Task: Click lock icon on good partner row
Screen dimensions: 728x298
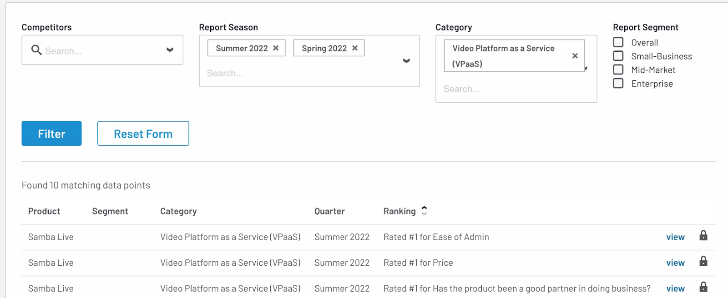Action: pos(703,287)
